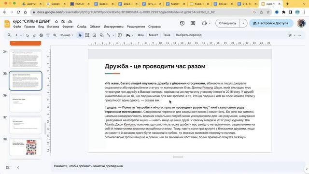Open the shape tool

click(x=101, y=35)
